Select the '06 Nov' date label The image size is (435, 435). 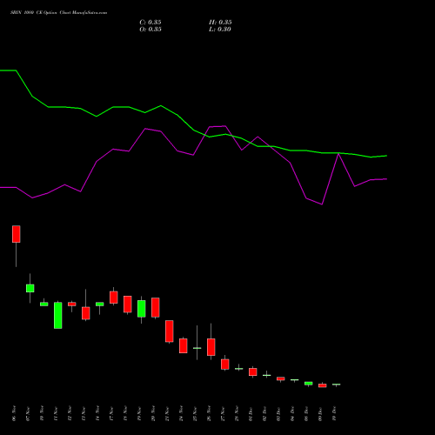pyautogui.click(x=14, y=413)
